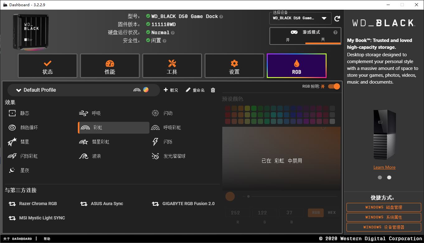Click the profile rainbow color wheel icon
The width and height of the screenshot is (424, 243).
coord(146,90)
